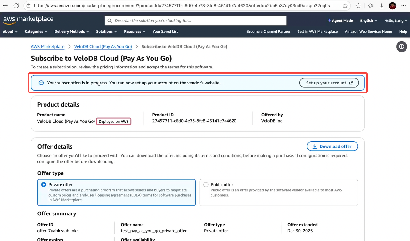Click the Agent Mode button
410x241 pixels.
click(x=340, y=20)
